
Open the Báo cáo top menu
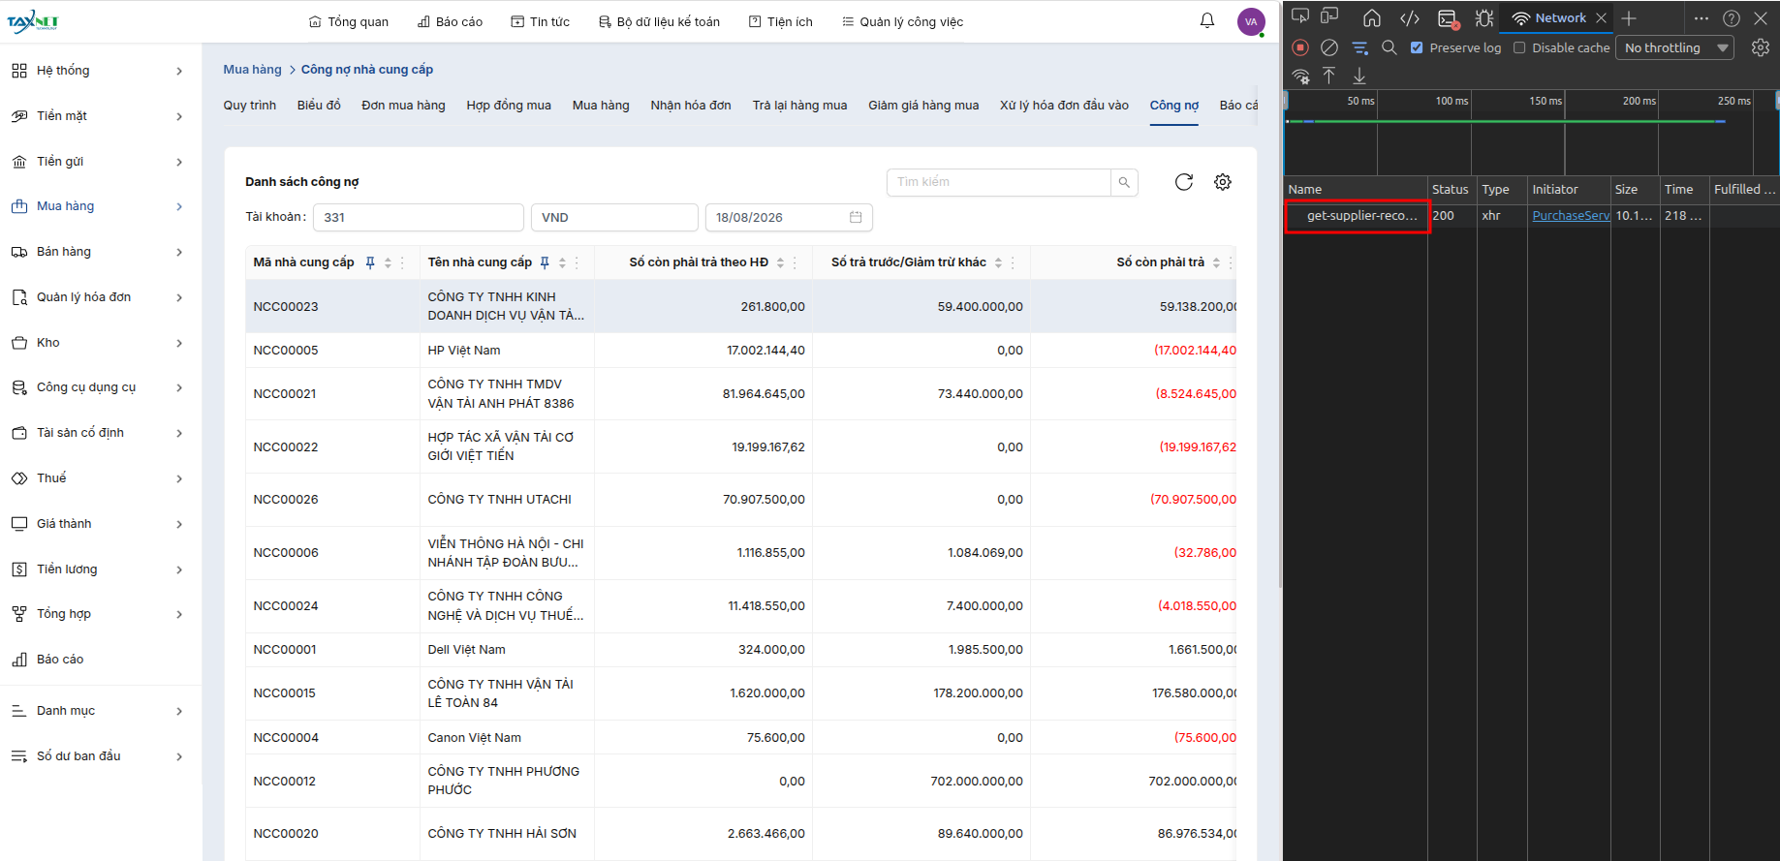click(x=450, y=21)
